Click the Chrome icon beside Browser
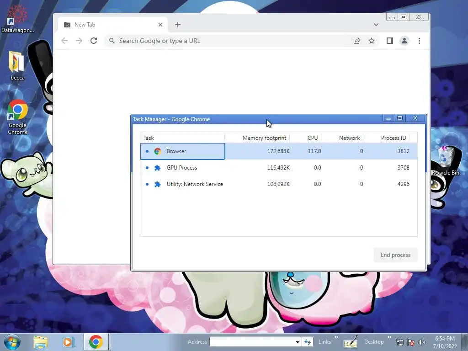This screenshot has width=468, height=351. coord(158,151)
